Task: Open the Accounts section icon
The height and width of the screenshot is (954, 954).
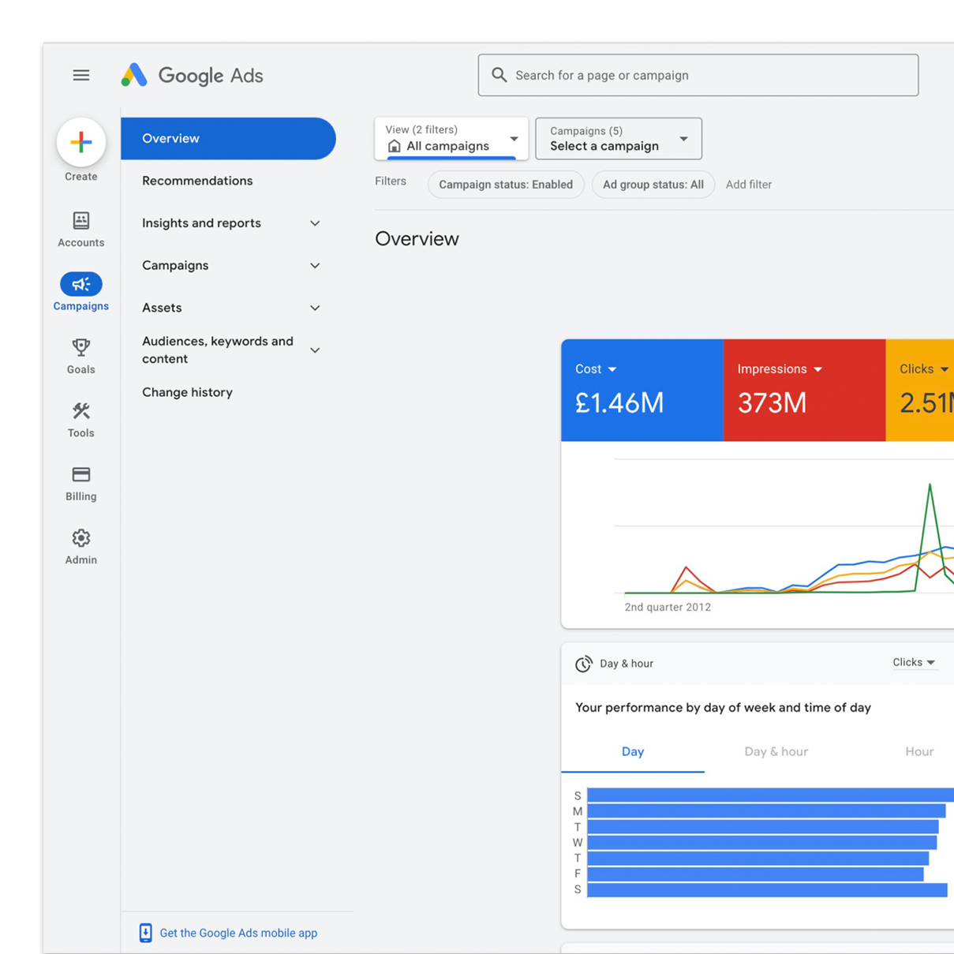Action: [x=81, y=220]
